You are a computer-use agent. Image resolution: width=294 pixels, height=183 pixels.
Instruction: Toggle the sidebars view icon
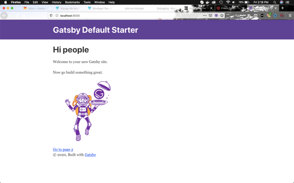pos(256,16)
